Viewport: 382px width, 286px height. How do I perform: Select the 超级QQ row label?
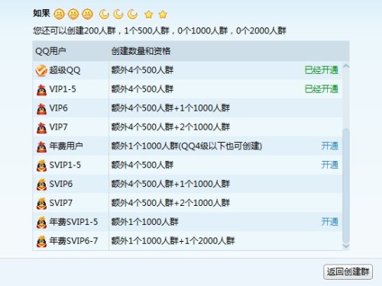pos(65,70)
